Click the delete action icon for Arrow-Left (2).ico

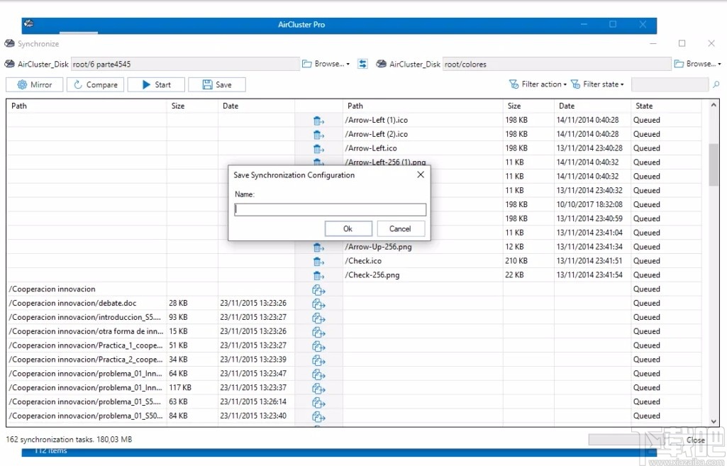pyautogui.click(x=318, y=135)
